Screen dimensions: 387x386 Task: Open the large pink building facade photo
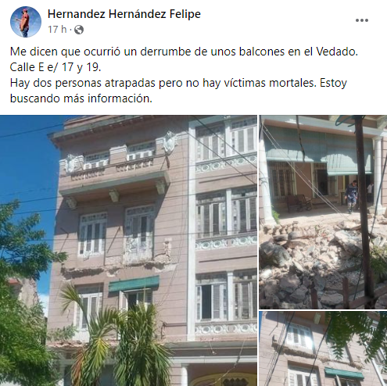tap(128, 251)
